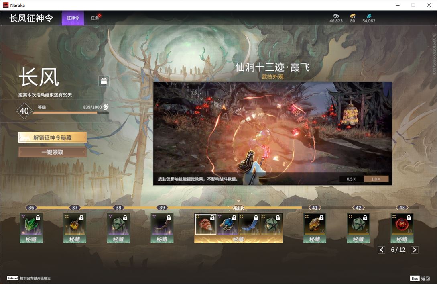Click the 839/1000 experience value
This screenshot has width=437, height=284.
93,107
